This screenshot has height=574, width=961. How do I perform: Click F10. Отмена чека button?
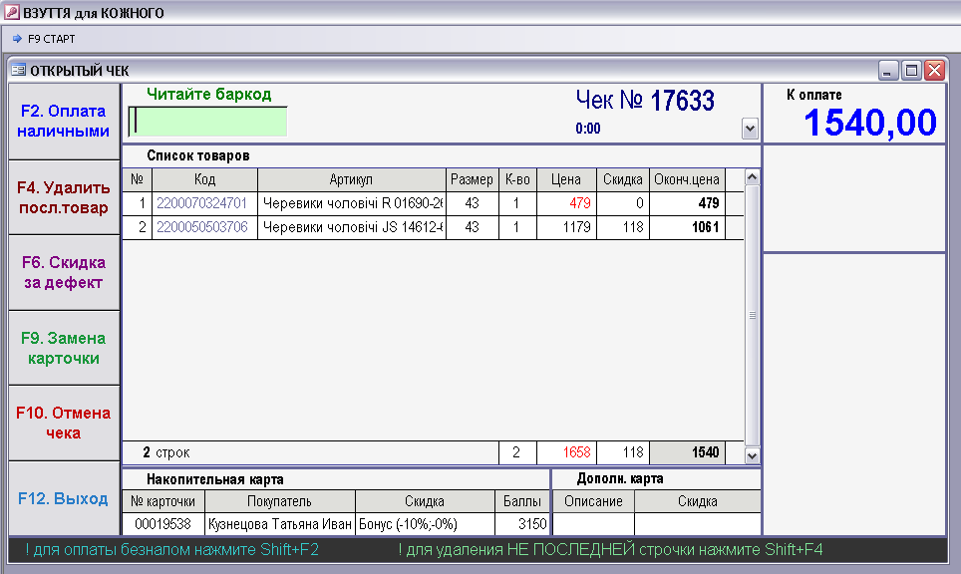[x=64, y=423]
